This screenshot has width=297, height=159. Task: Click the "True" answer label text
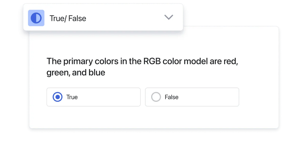[x=72, y=97]
